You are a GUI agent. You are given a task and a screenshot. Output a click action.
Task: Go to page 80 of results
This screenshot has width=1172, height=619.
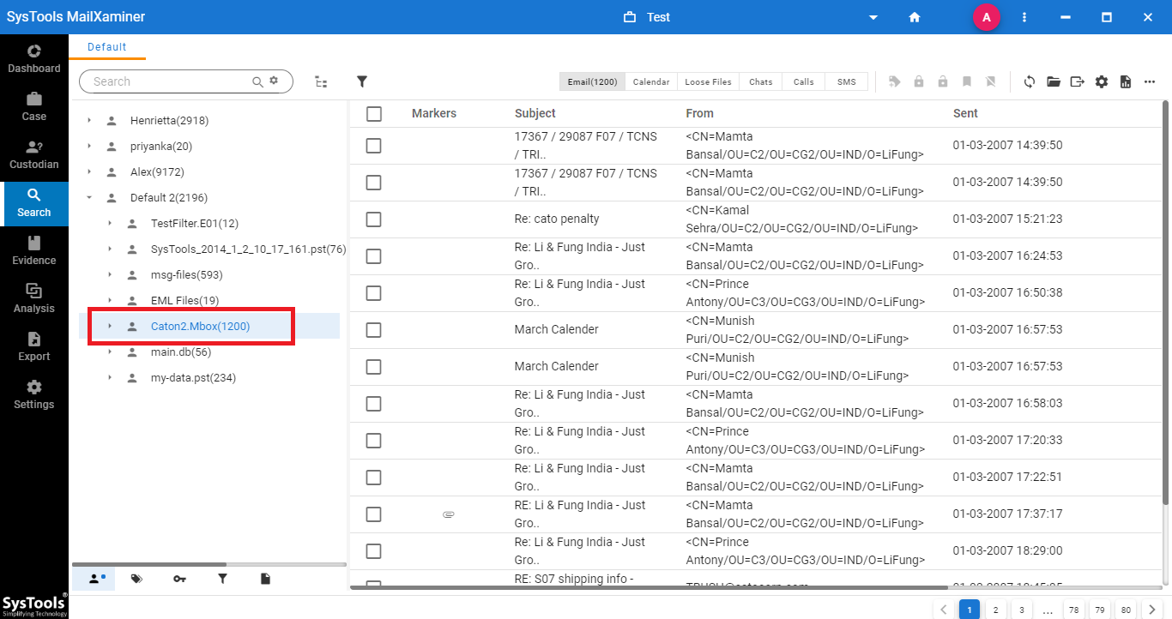1126,610
